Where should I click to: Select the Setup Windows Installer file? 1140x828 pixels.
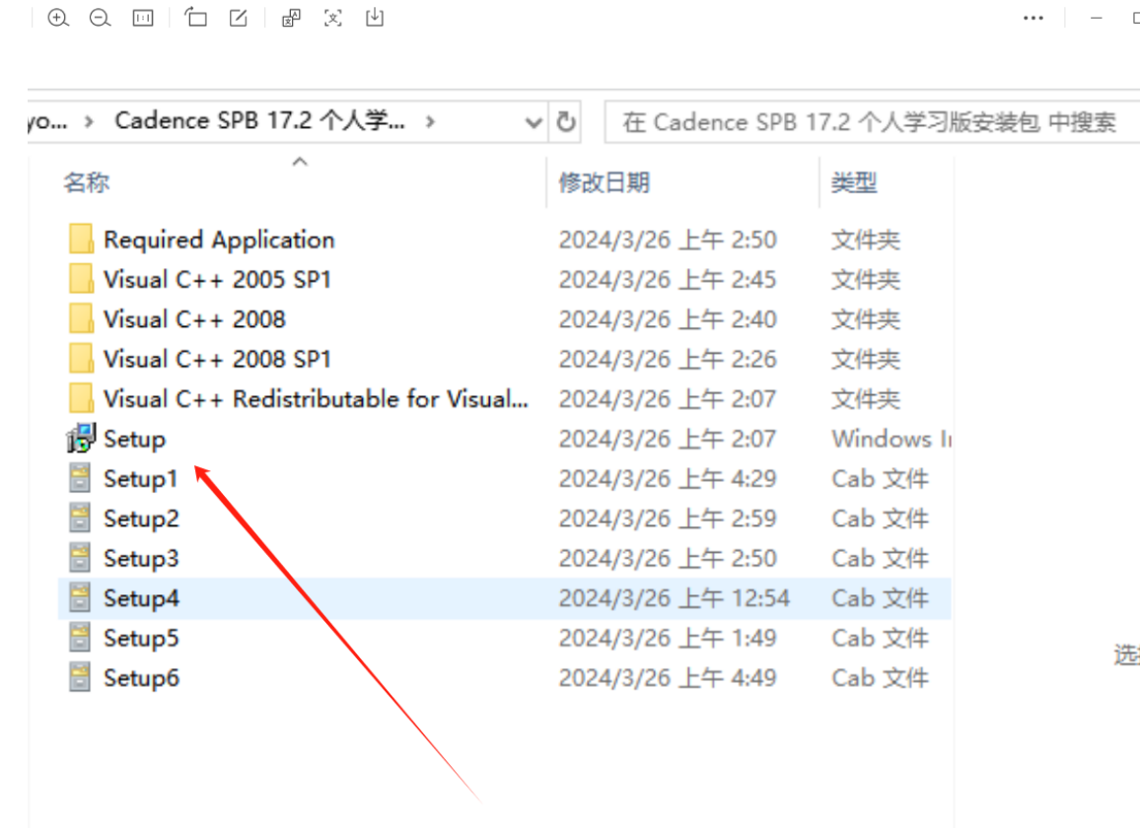(x=134, y=439)
